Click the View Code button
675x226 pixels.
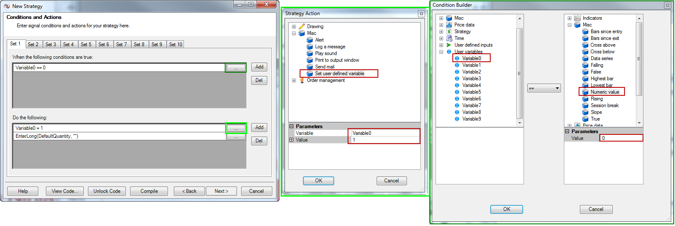coord(65,191)
